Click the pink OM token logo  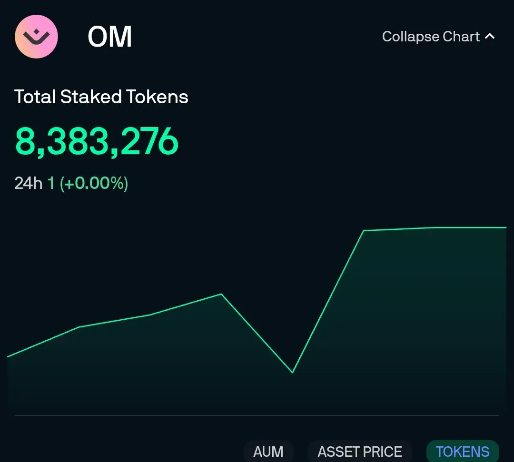click(x=36, y=37)
